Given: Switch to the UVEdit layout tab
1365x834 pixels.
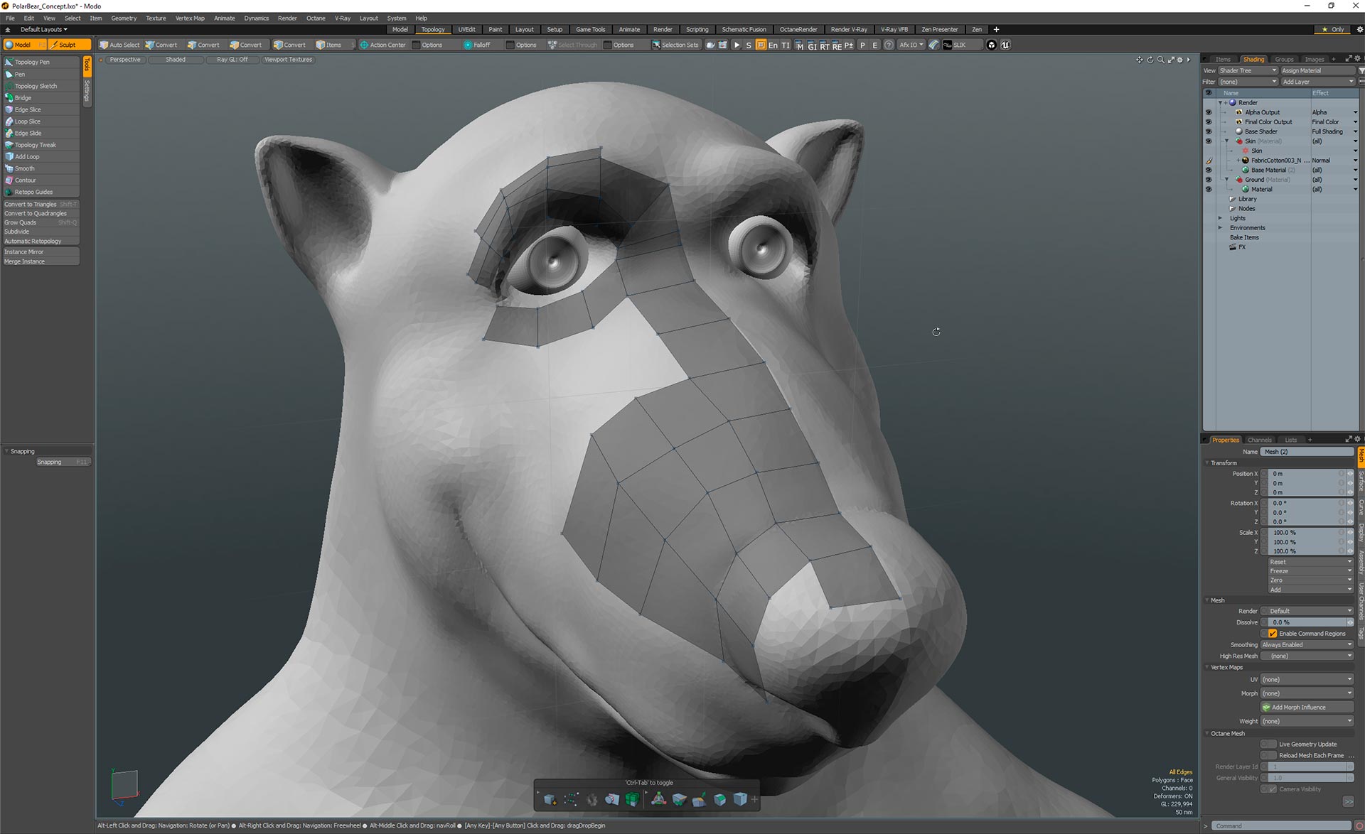Looking at the screenshot, I should 466,30.
